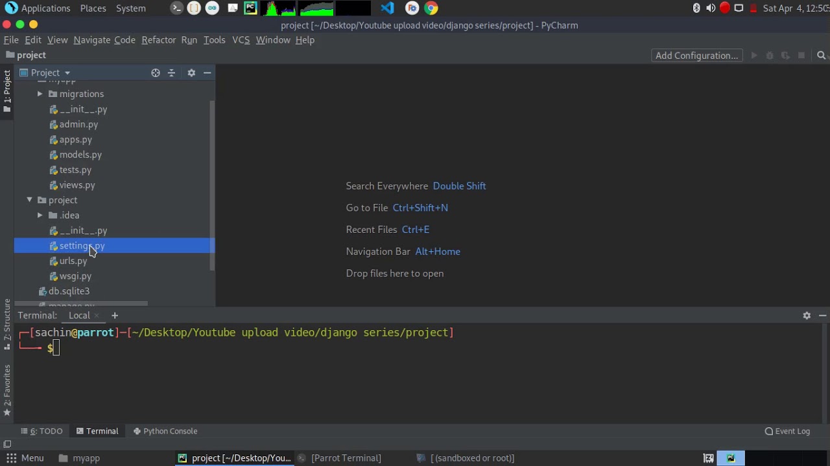Close the Local terminal tab
The image size is (830, 466).
click(97, 316)
